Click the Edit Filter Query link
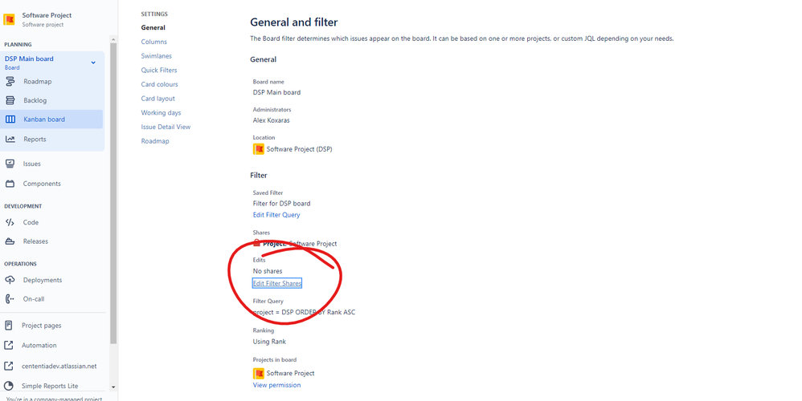 point(276,215)
